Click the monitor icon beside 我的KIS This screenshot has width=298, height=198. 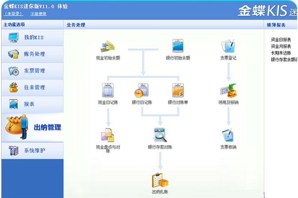coord(13,37)
